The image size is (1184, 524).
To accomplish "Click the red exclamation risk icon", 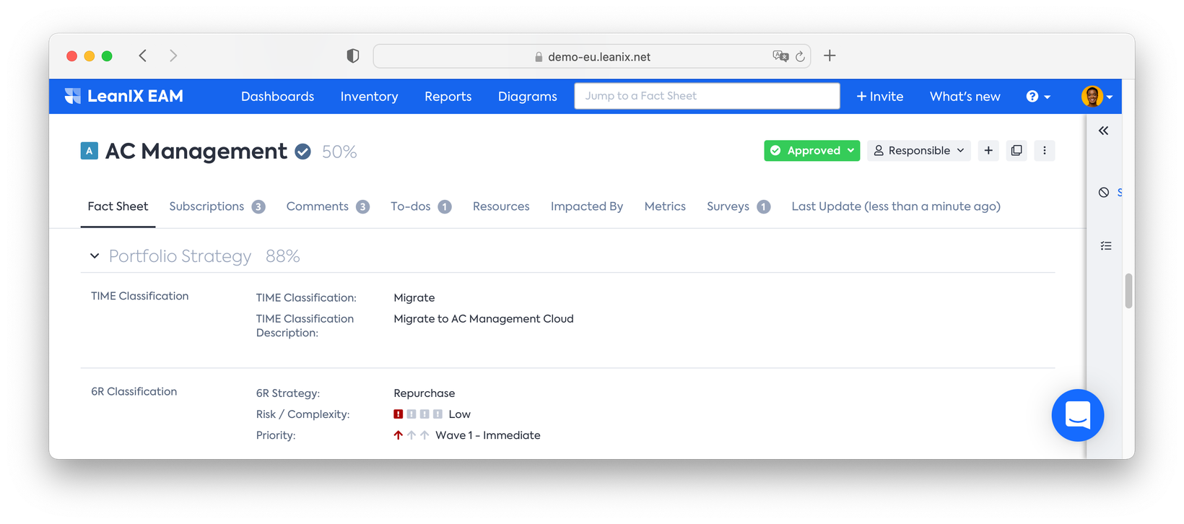I will click(398, 414).
